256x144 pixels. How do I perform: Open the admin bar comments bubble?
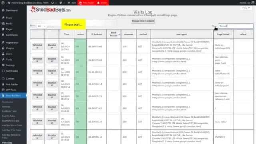point(62,3)
